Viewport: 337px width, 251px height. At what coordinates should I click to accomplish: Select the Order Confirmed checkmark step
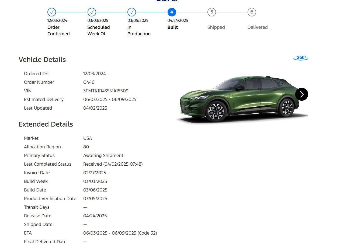52,12
